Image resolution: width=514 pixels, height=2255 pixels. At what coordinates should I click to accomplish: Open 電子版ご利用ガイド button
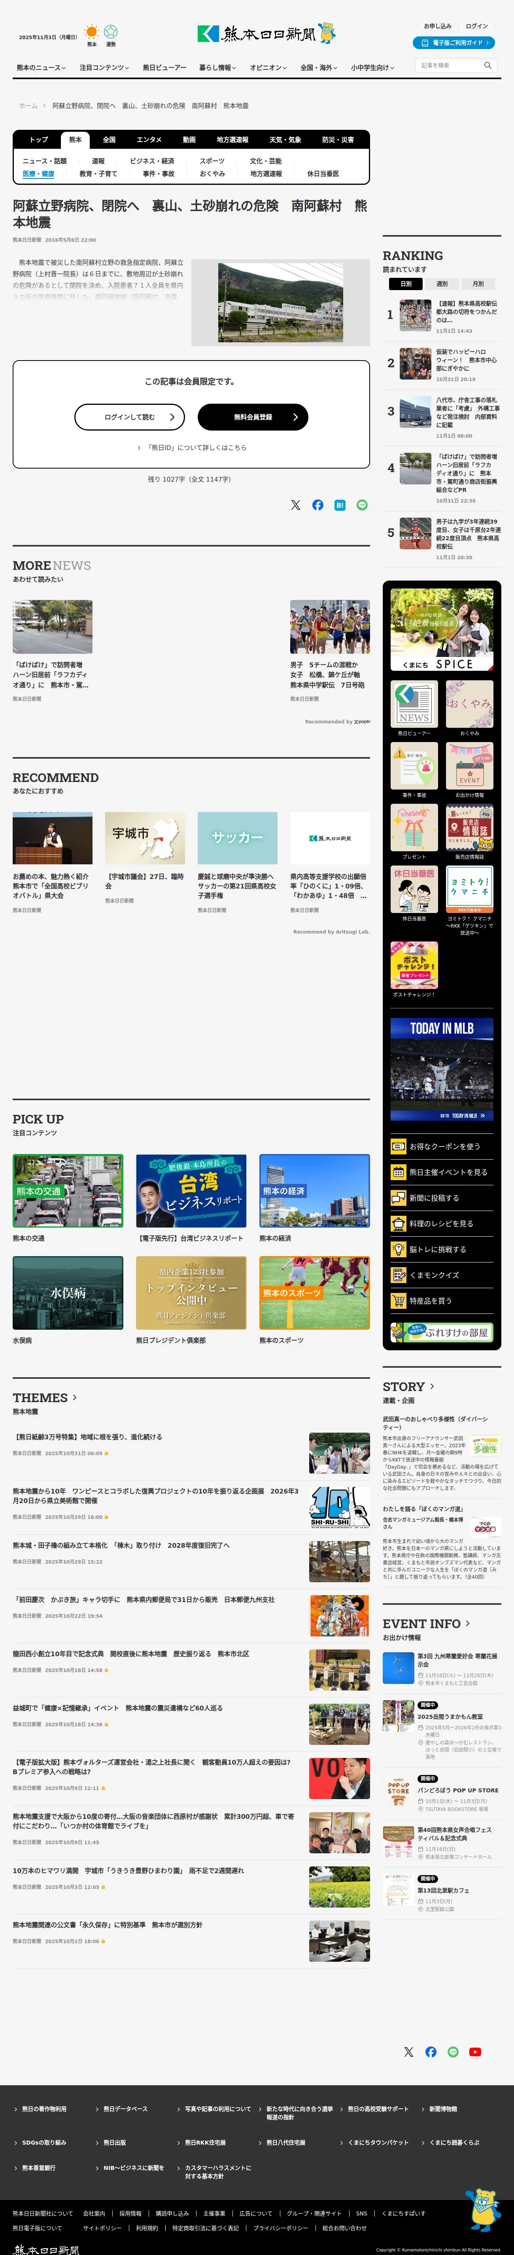(454, 42)
